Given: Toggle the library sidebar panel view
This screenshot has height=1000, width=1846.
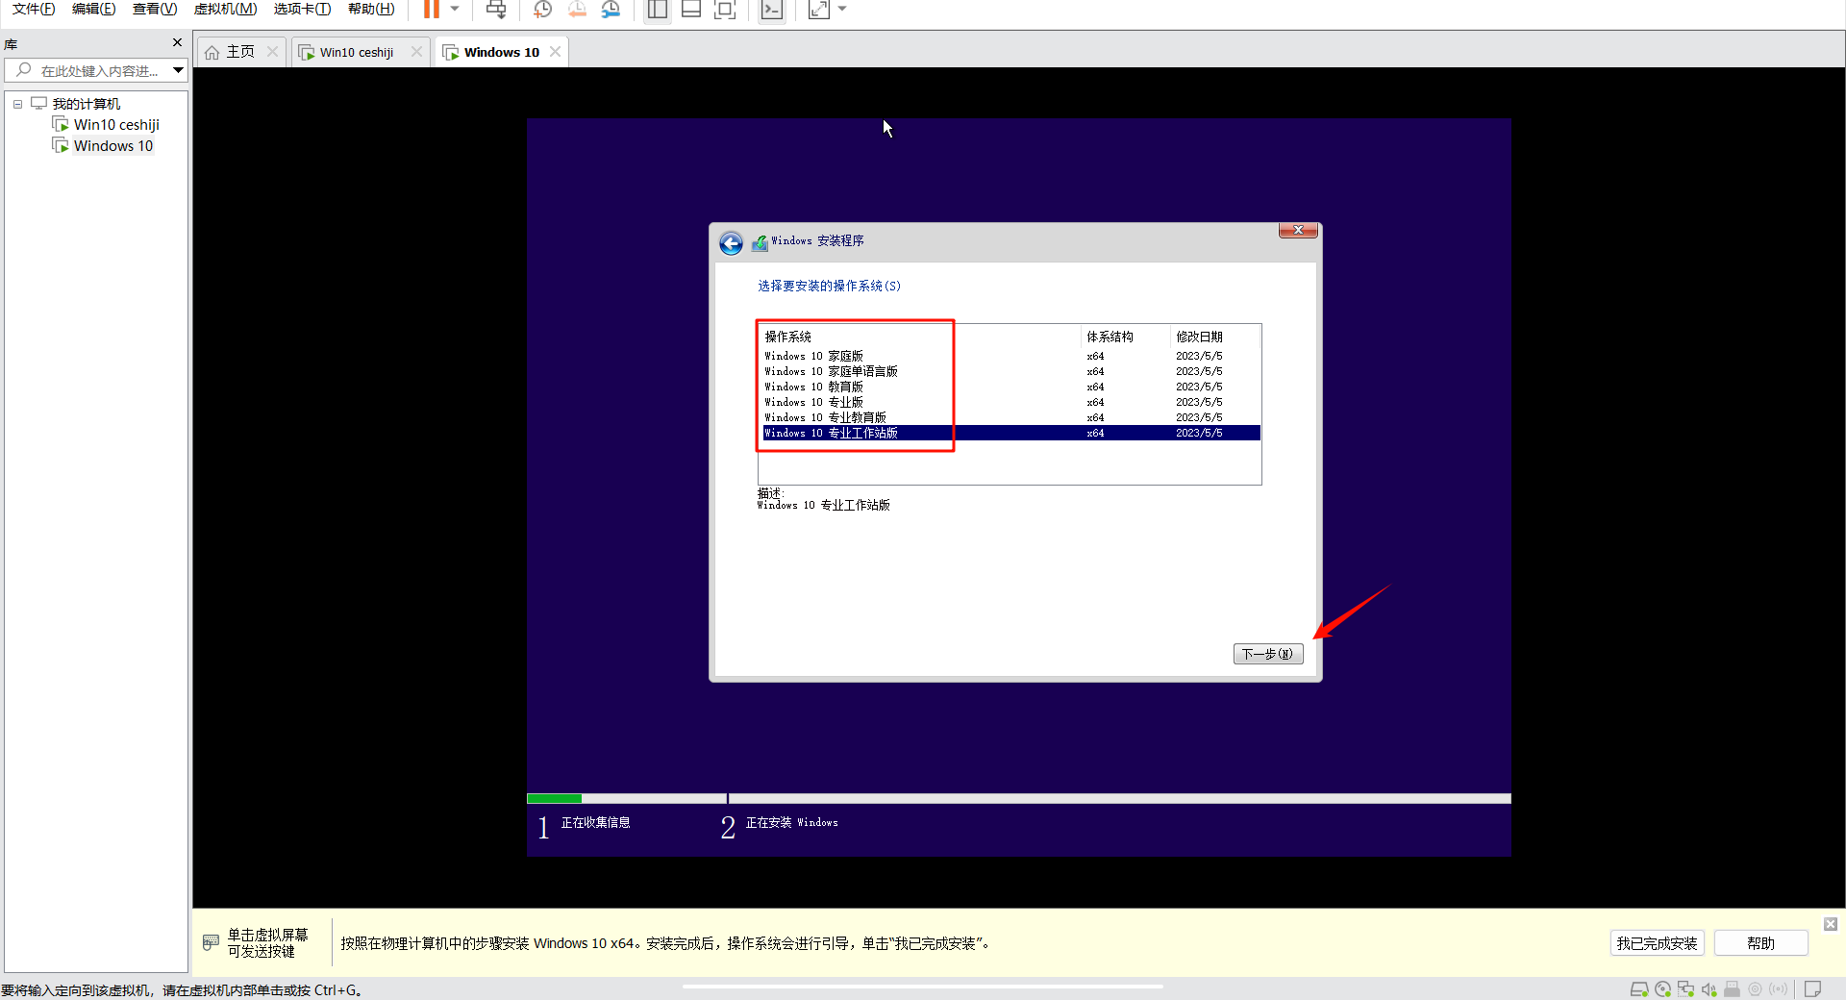Looking at the screenshot, I should click(x=658, y=10).
